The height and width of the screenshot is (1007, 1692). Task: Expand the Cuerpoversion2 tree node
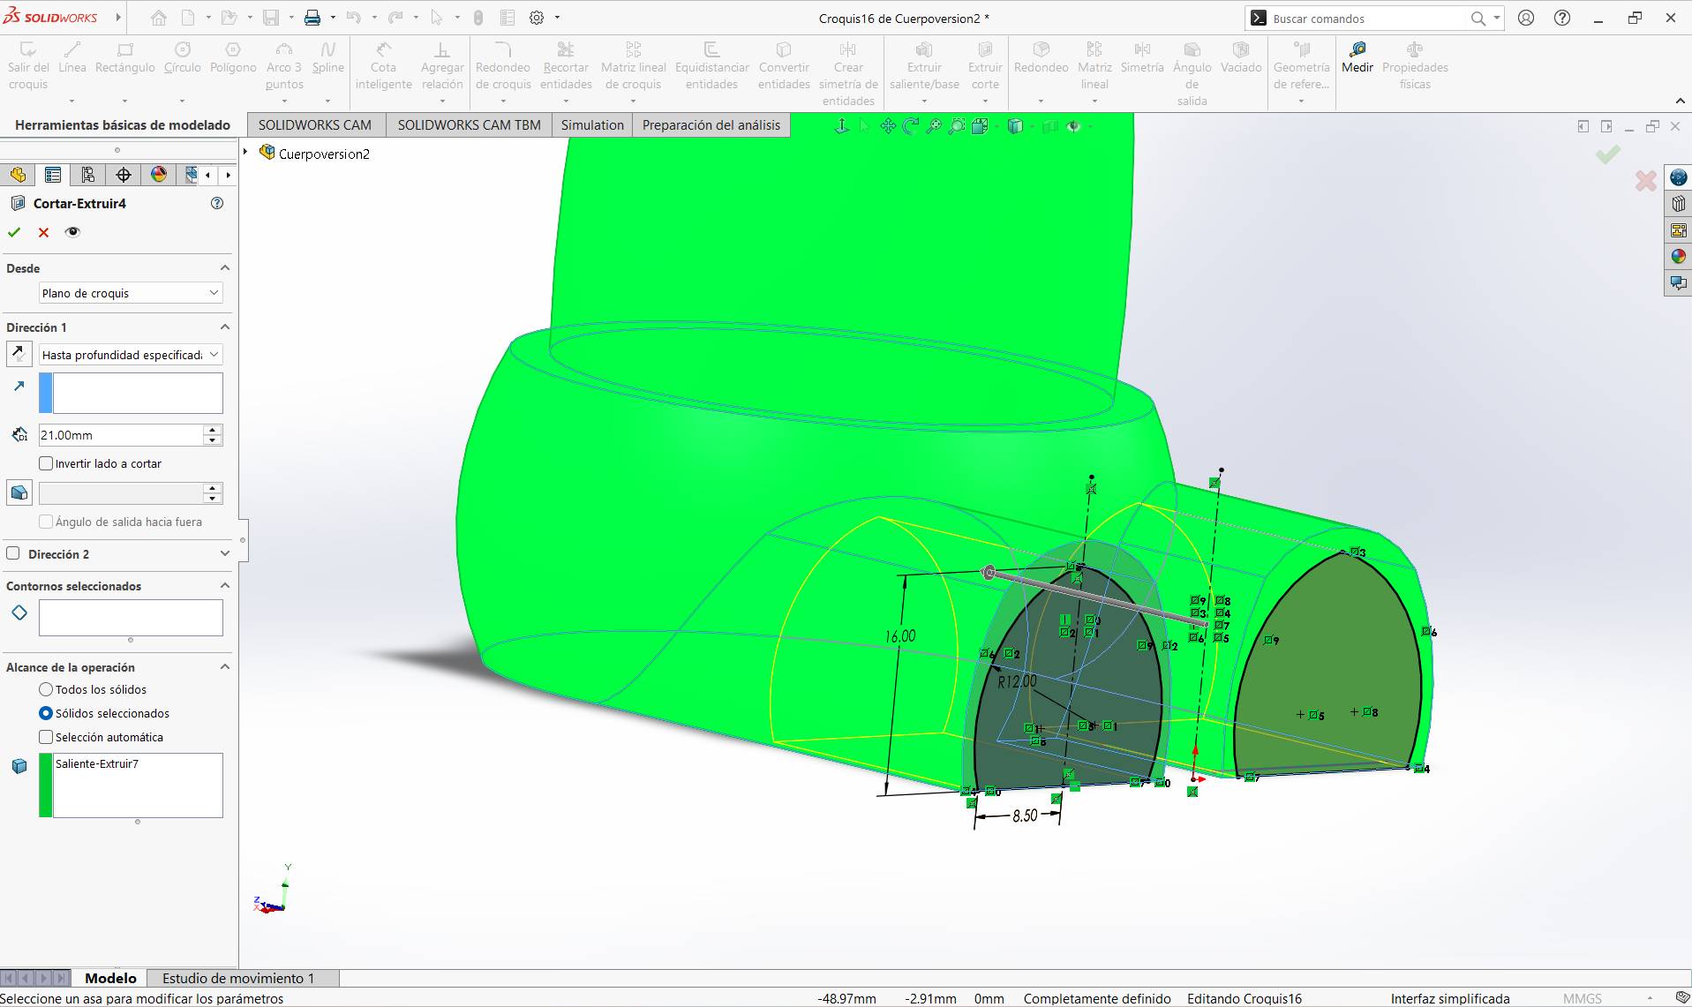[246, 153]
